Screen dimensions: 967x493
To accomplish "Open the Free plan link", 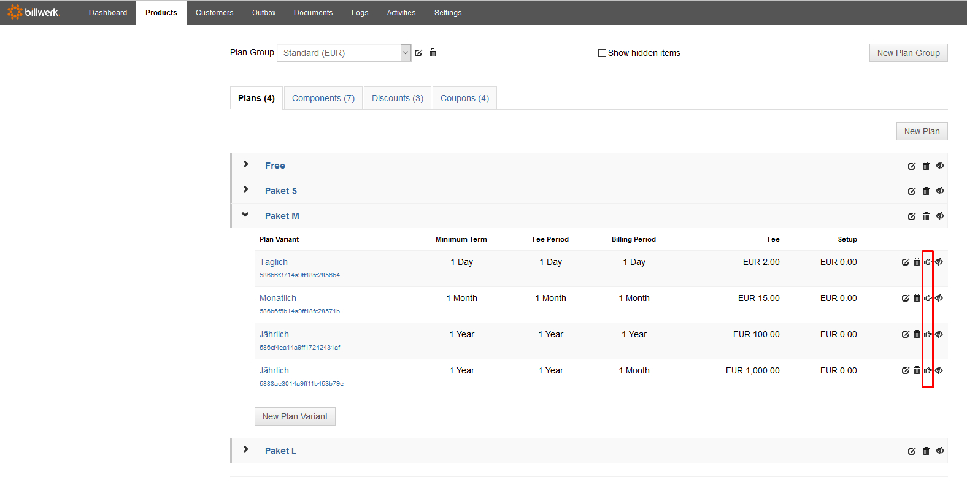I will point(275,166).
